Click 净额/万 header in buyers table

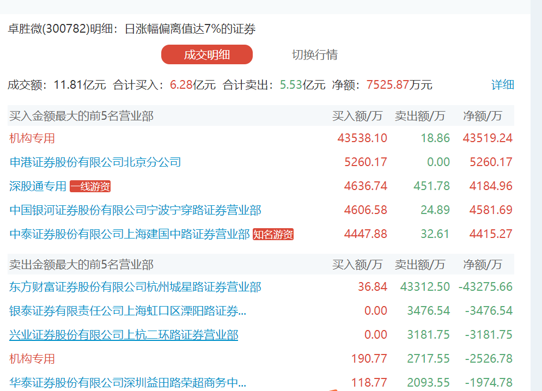click(483, 116)
